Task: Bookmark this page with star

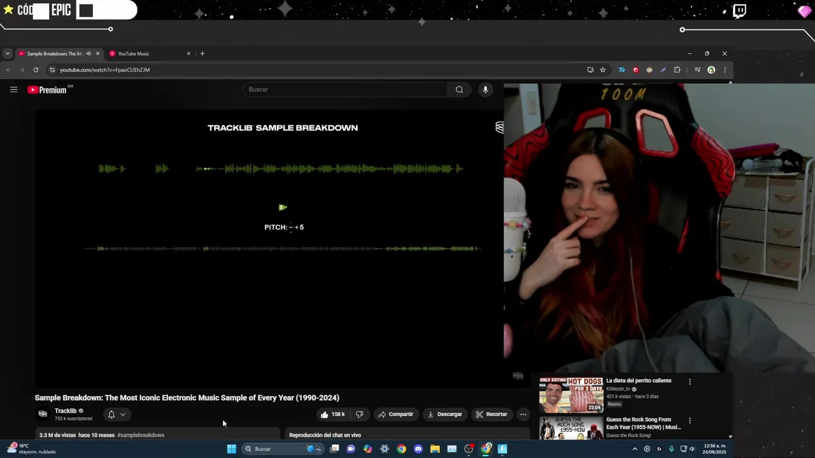Action: point(603,70)
